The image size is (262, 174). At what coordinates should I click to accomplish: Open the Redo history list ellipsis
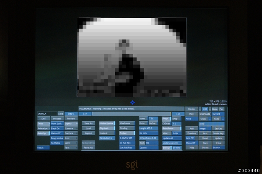pyautogui.click(x=223, y=119)
